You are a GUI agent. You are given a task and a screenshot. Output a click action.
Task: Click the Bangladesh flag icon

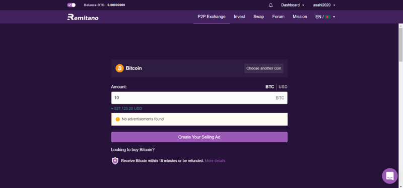coord(327,17)
